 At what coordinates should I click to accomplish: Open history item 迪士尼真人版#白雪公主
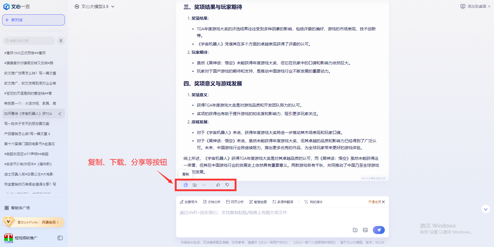tap(34, 174)
